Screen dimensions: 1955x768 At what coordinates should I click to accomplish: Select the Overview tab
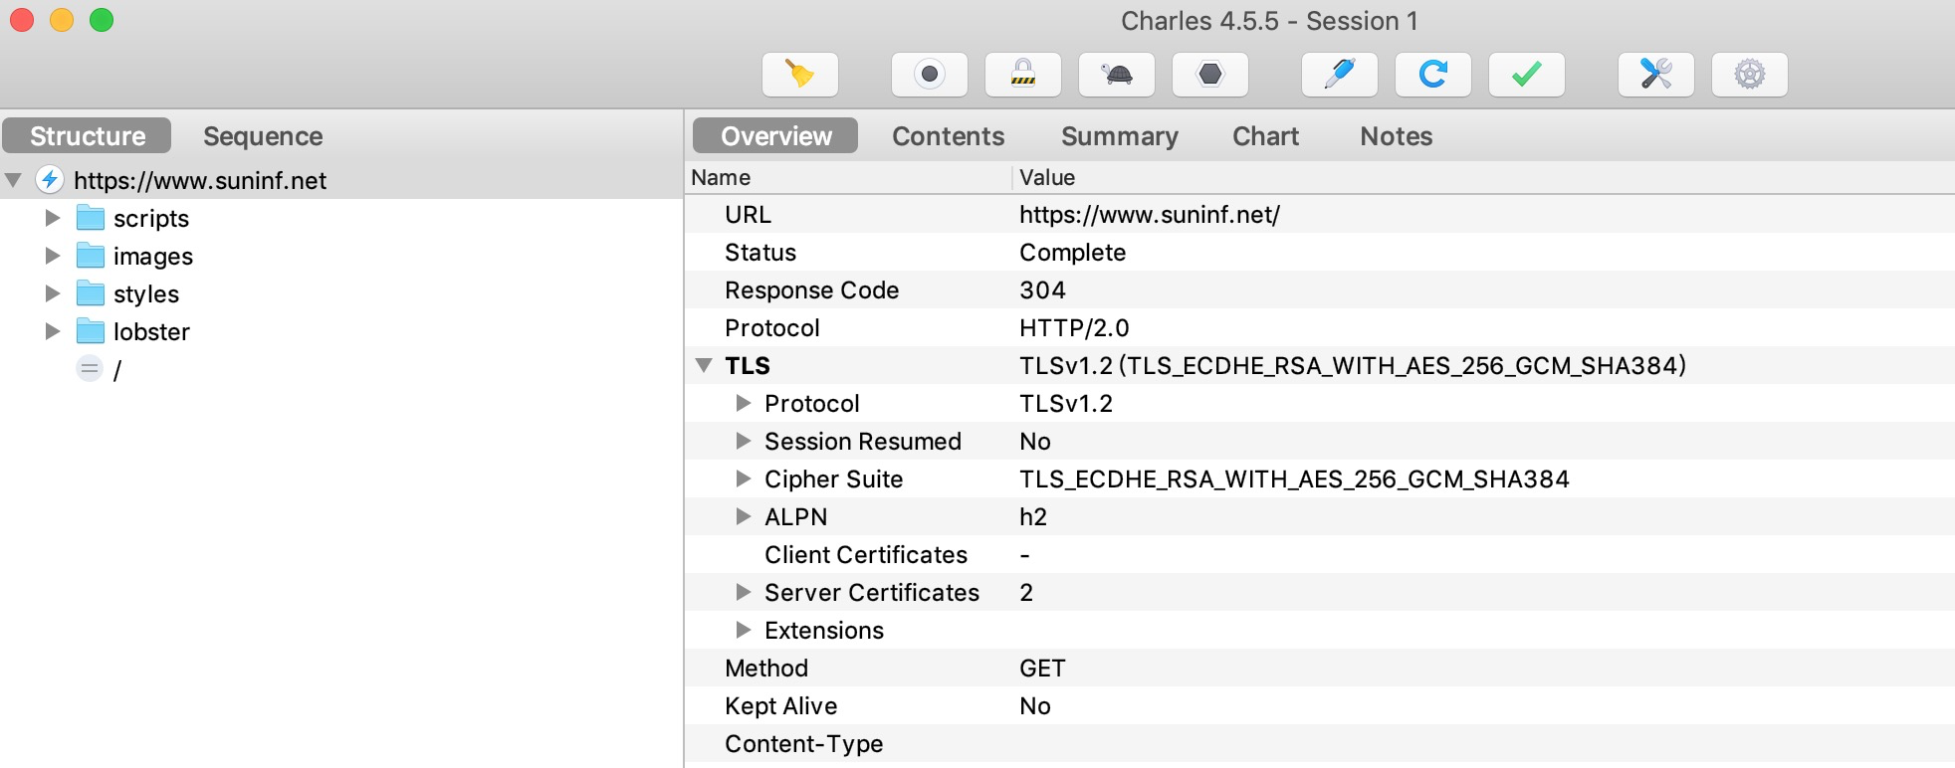point(775,136)
